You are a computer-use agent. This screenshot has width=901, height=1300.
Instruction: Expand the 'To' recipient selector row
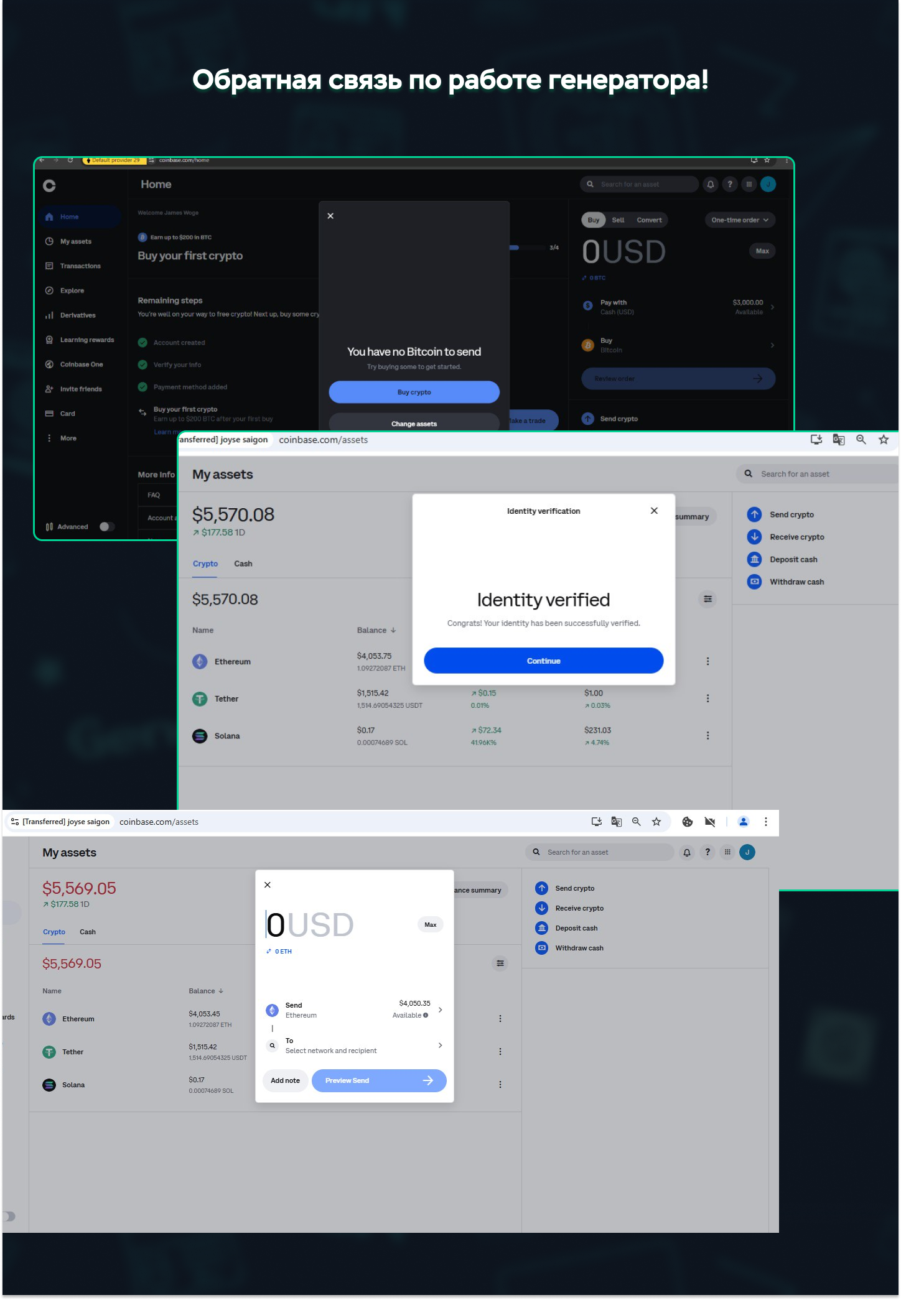[355, 1046]
